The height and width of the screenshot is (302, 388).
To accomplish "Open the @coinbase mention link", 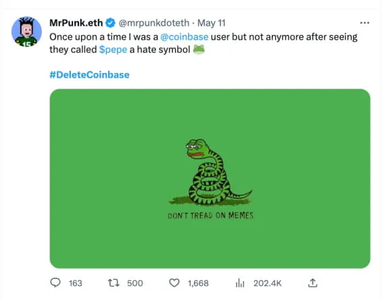I will pos(185,37).
